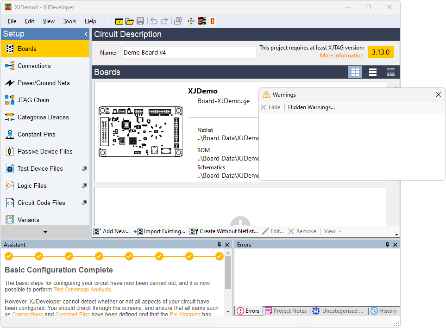Expand more Setup items with down arrow

coord(45,232)
